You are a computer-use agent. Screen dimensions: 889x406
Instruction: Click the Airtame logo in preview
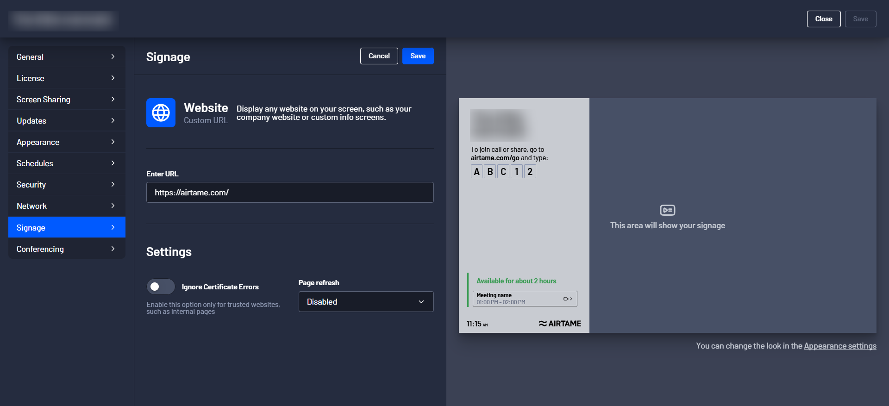pos(560,324)
